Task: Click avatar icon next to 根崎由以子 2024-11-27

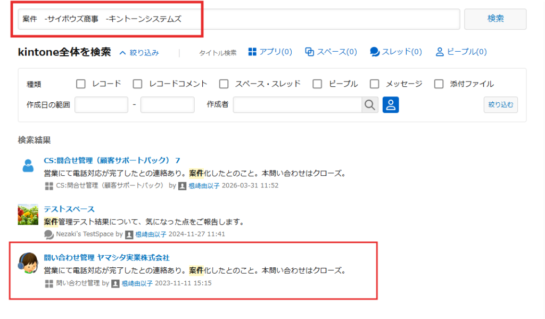Action: (129, 235)
